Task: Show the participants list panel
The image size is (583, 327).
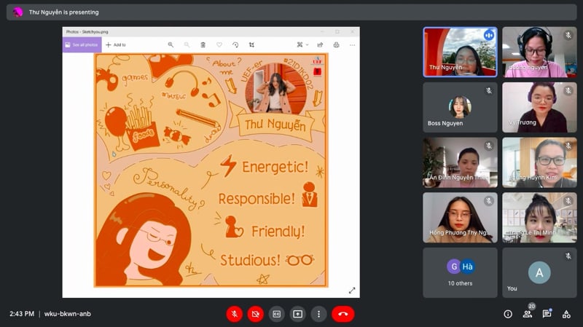Action: coord(527,314)
